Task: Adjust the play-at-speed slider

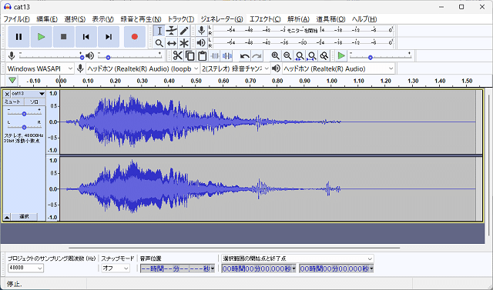Action: (x=381, y=56)
